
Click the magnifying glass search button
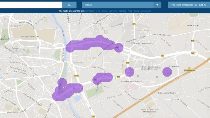pos(69,5)
